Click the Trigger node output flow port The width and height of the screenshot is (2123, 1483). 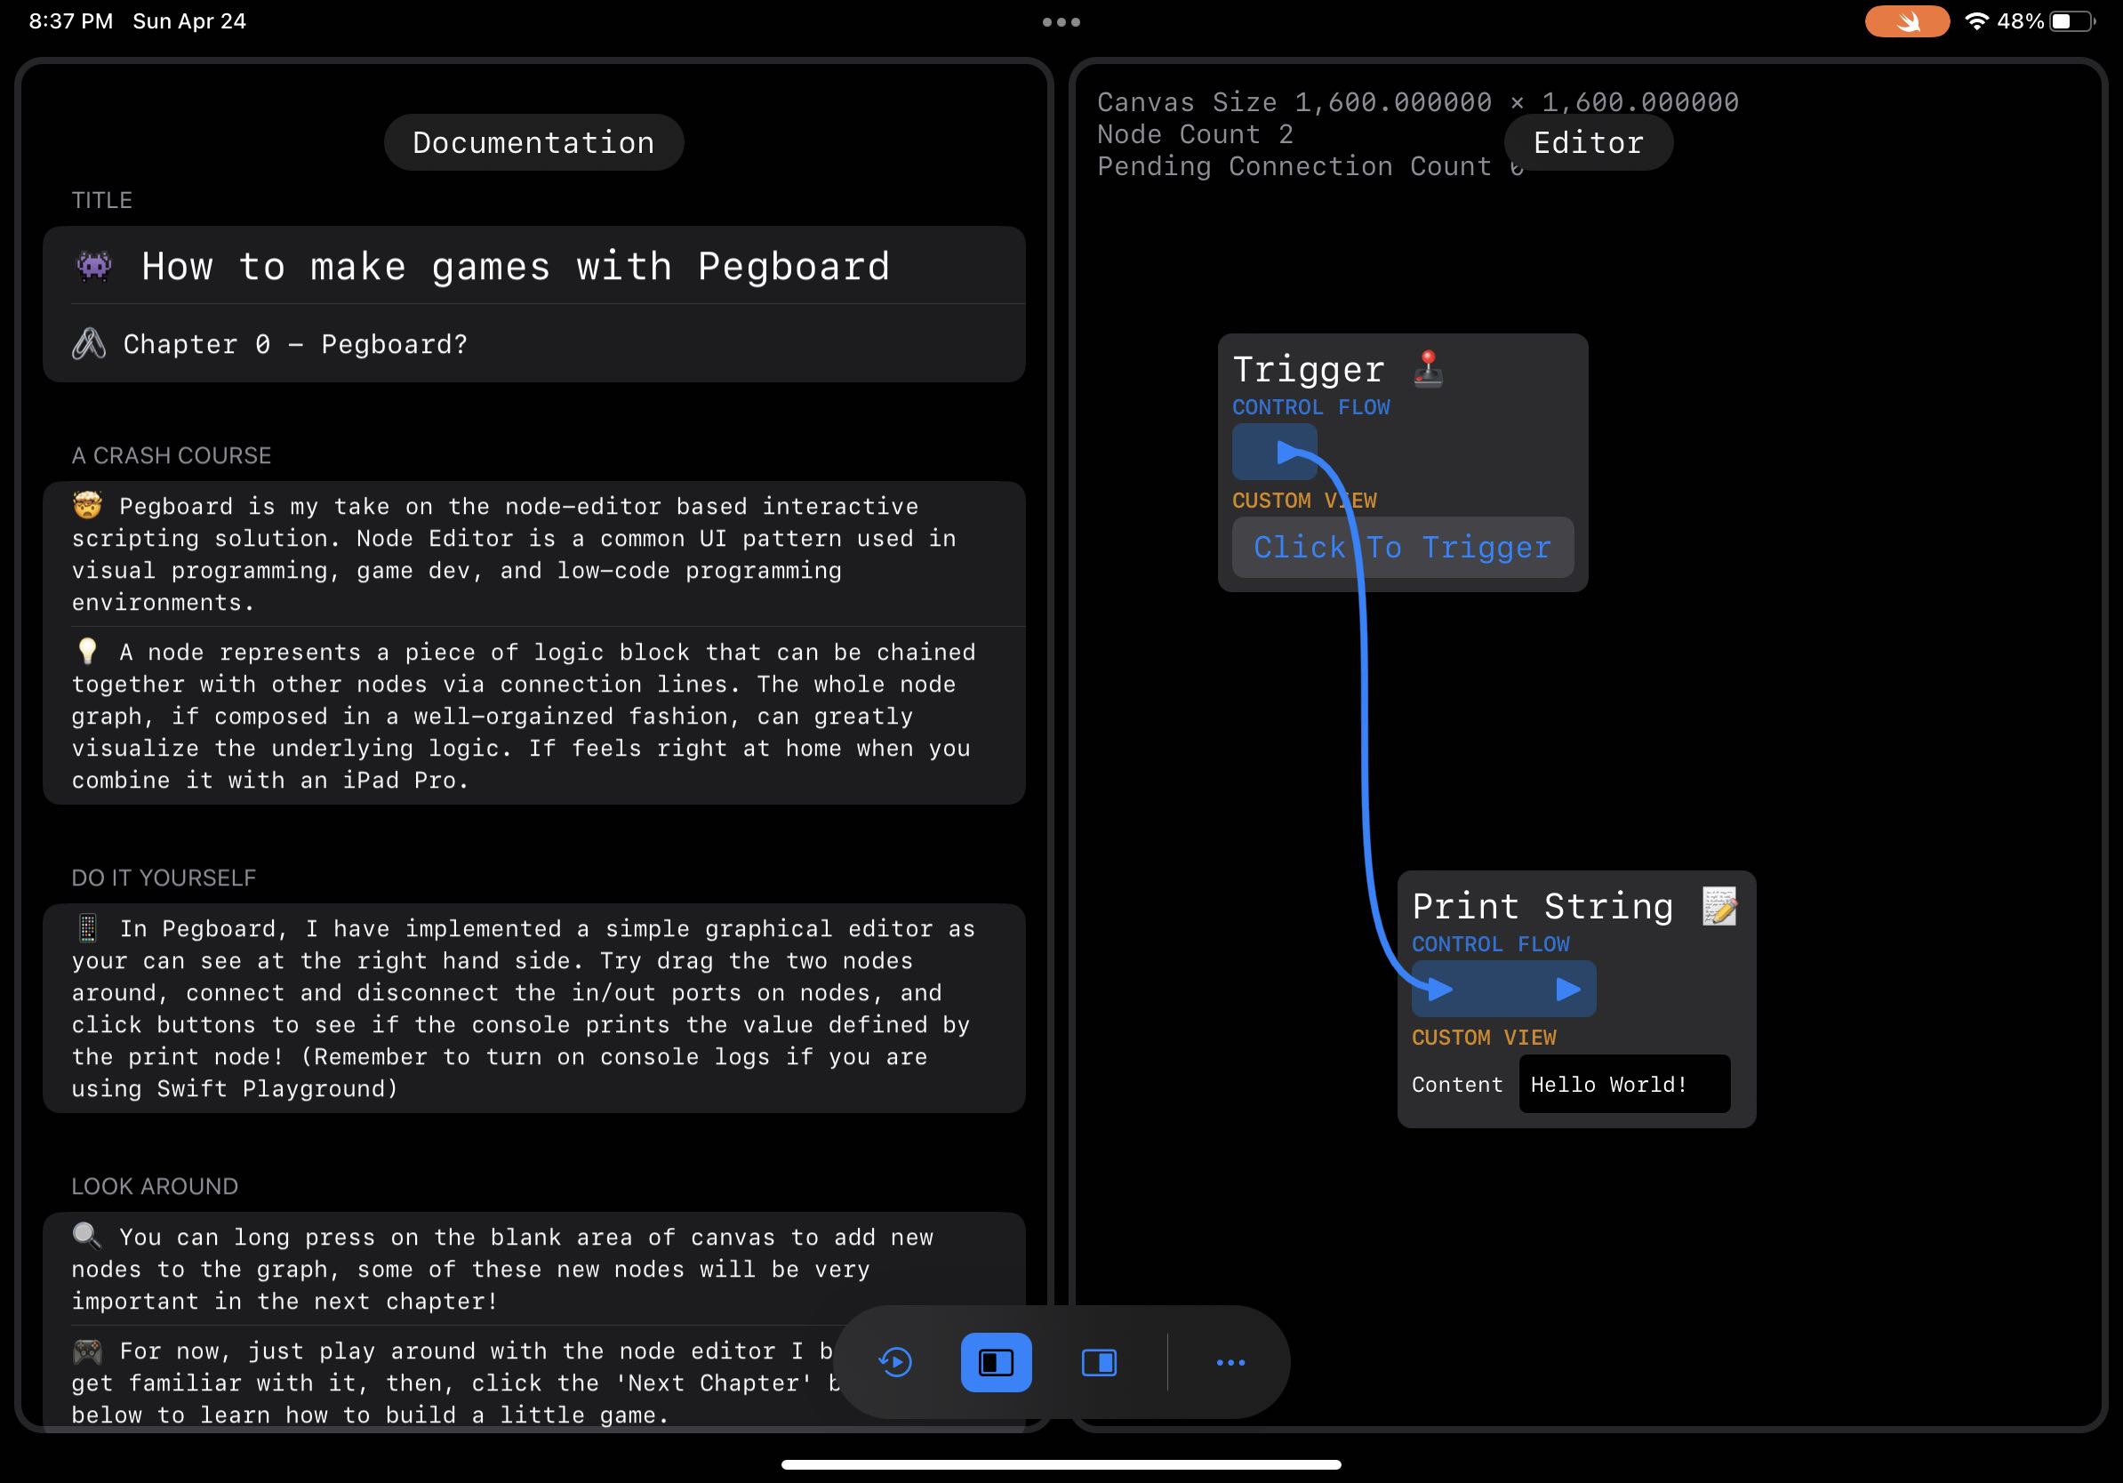pos(1286,453)
